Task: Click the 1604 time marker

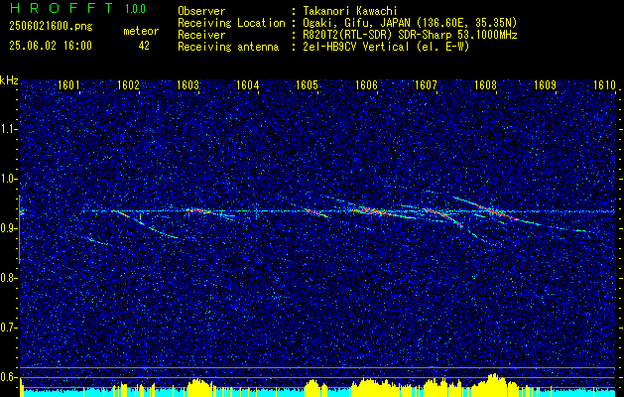Action: 248,84
